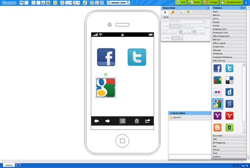
Task: Open the Police font dropdown
Action: (205, 22)
